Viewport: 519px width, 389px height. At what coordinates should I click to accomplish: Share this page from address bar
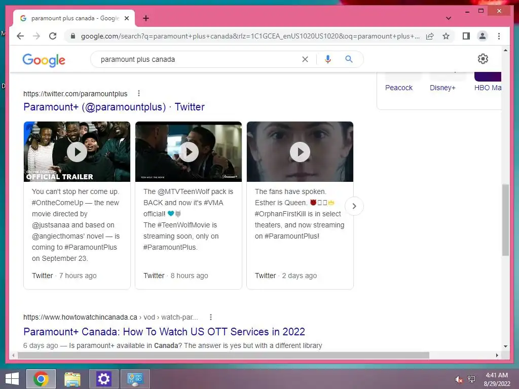tap(430, 36)
